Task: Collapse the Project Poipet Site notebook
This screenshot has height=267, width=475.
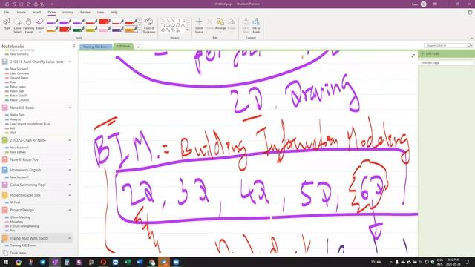Action: (70, 195)
